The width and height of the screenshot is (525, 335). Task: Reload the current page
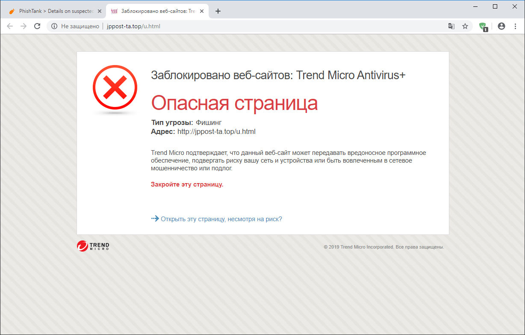tap(37, 26)
